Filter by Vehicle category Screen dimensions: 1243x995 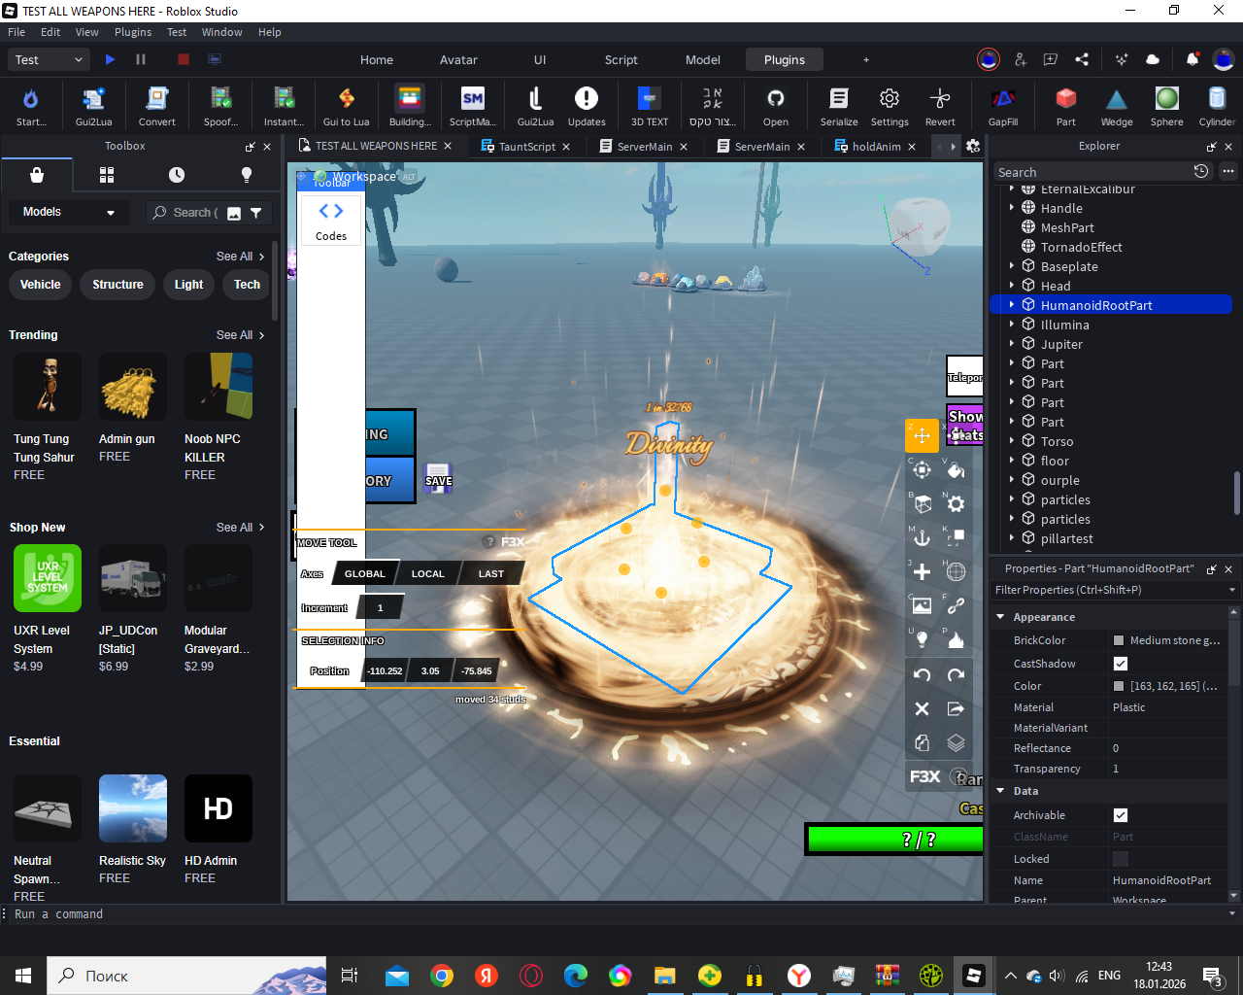coord(41,285)
